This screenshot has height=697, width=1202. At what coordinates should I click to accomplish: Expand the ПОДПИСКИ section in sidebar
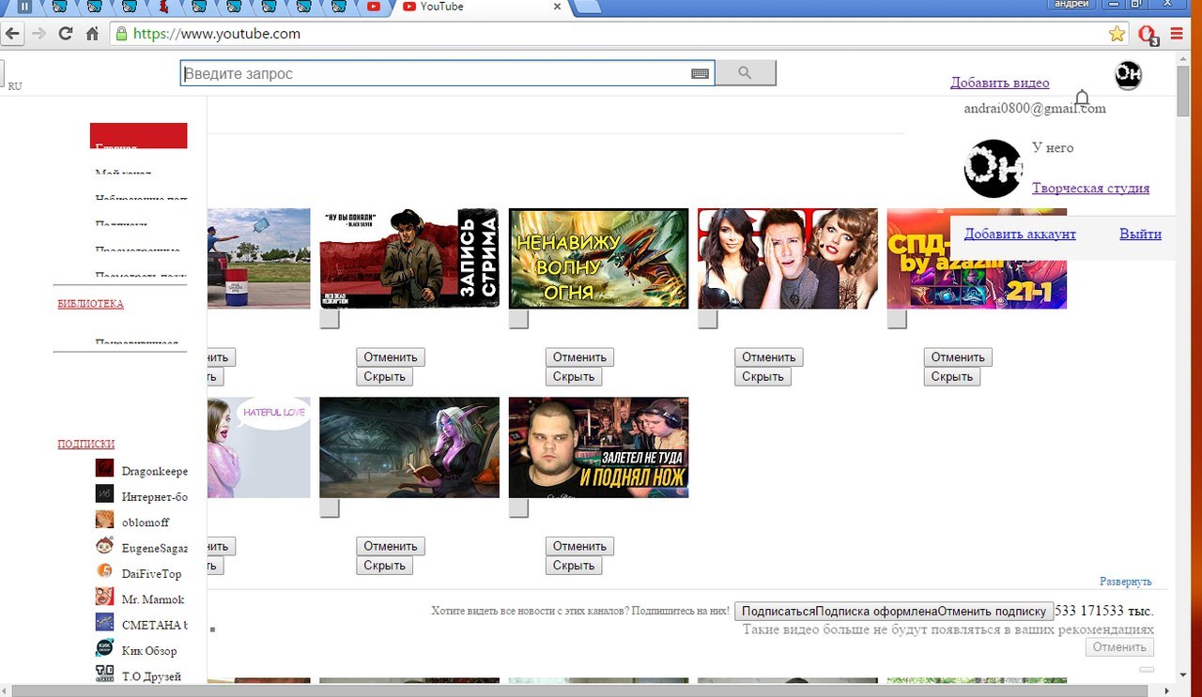coord(85,445)
